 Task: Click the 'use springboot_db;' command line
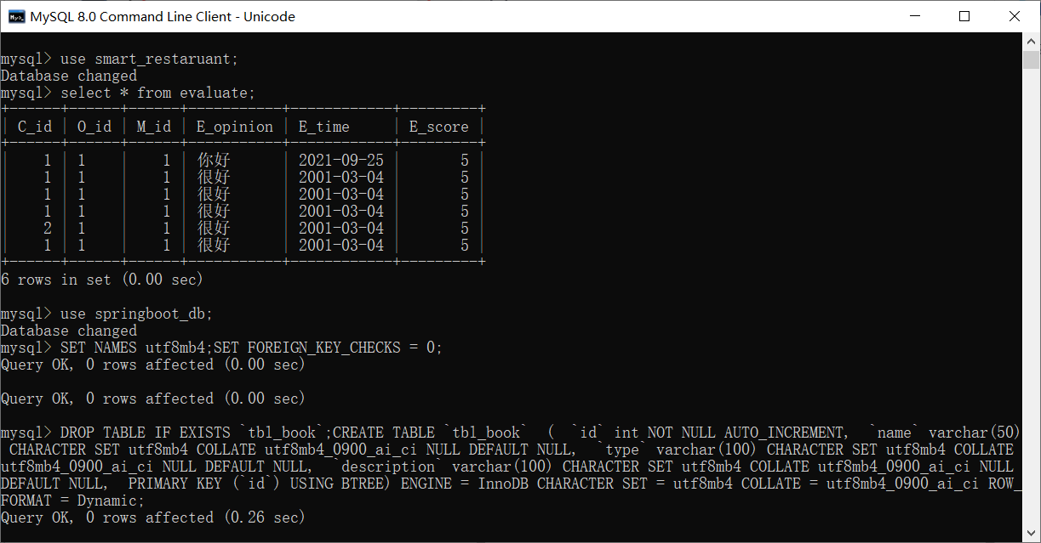pyautogui.click(x=107, y=314)
